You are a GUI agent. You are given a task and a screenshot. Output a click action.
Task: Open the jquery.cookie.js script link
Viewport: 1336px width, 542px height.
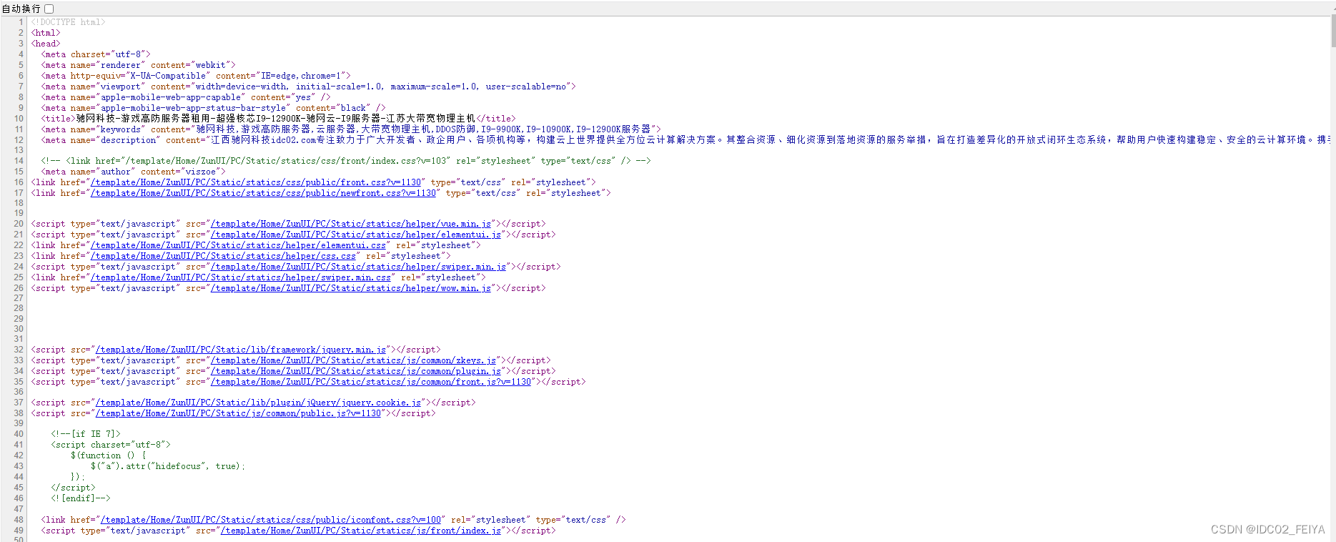258,403
